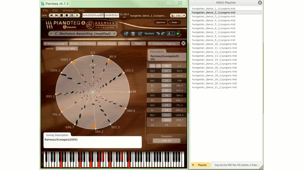Click the Random button
Screen dimensions: 303x170
[x=149, y=34]
